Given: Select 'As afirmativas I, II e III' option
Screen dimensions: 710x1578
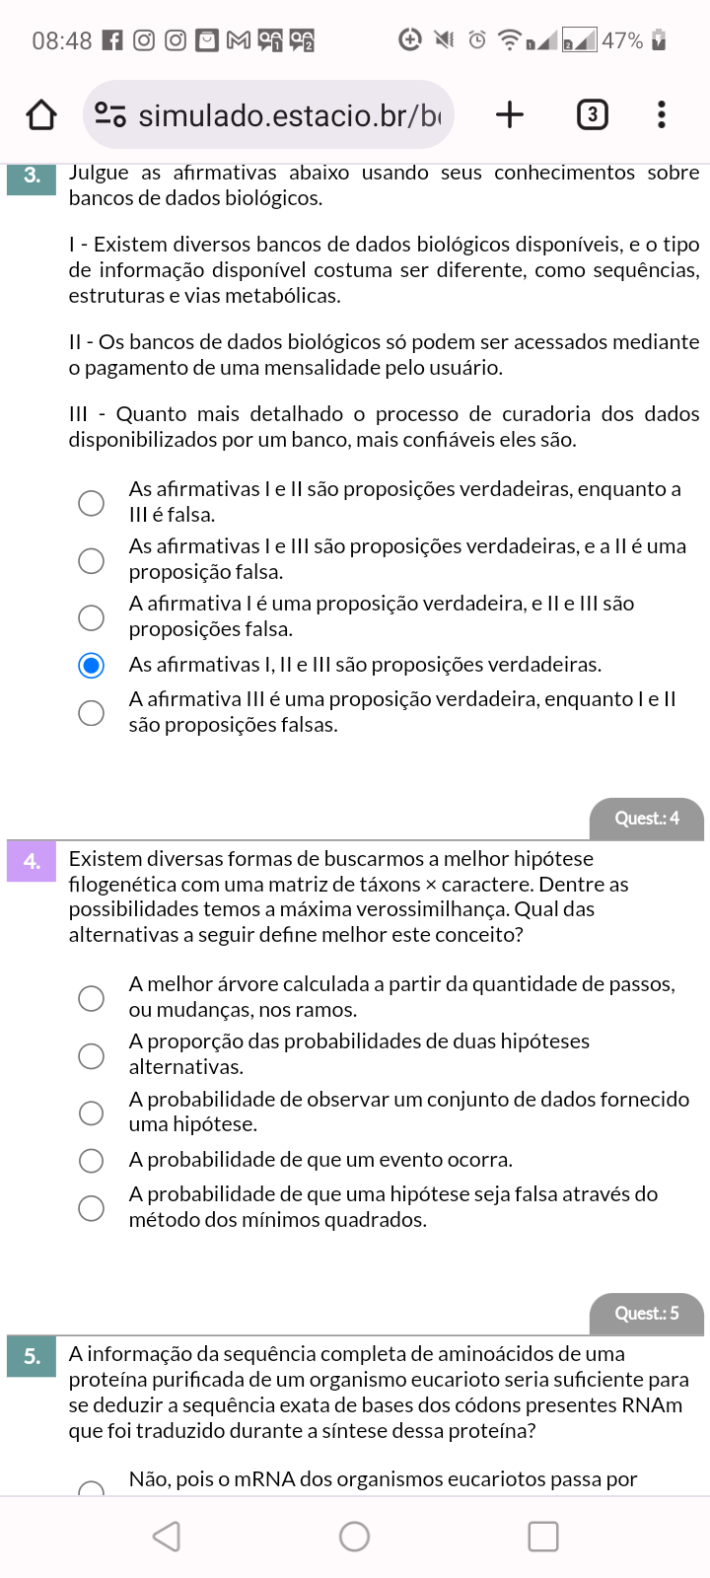Looking at the screenshot, I should 92,666.
